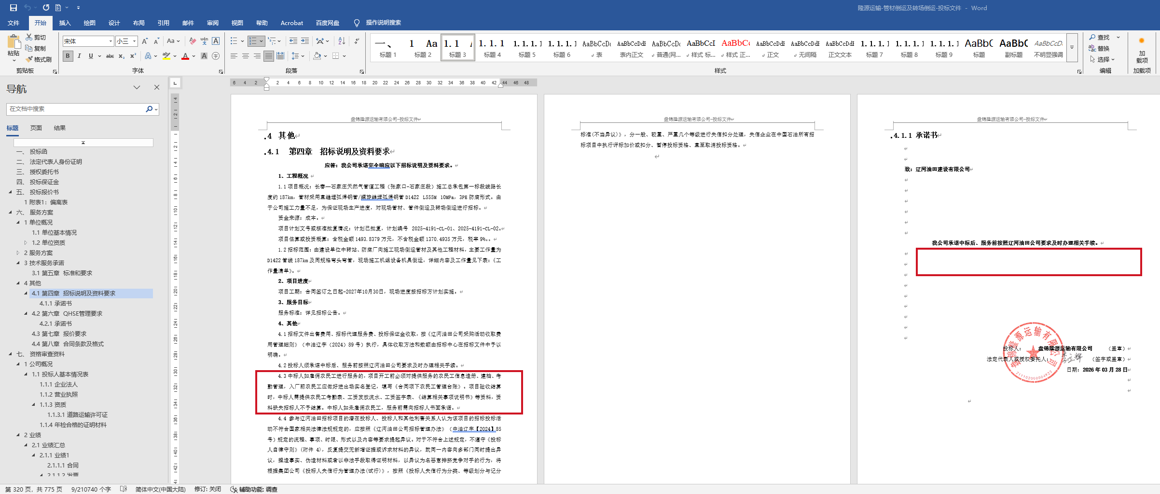
Task: Apply the 标题 4 style
Action: click(492, 47)
